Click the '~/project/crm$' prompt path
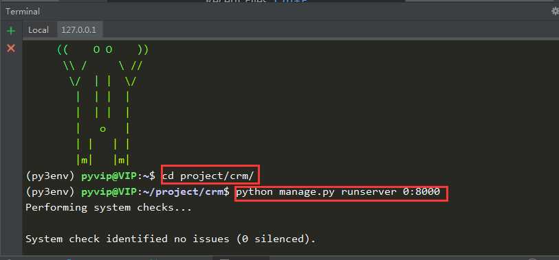The width and height of the screenshot is (559, 260). (x=186, y=192)
